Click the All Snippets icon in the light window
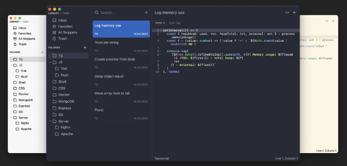 click(15, 39)
